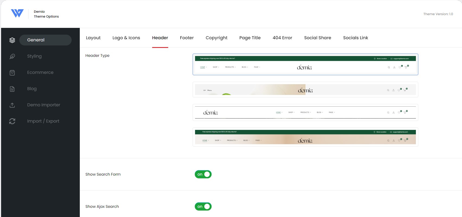The height and width of the screenshot is (217, 462).
Task: Click the Styling feather icon
Action: (x=12, y=56)
